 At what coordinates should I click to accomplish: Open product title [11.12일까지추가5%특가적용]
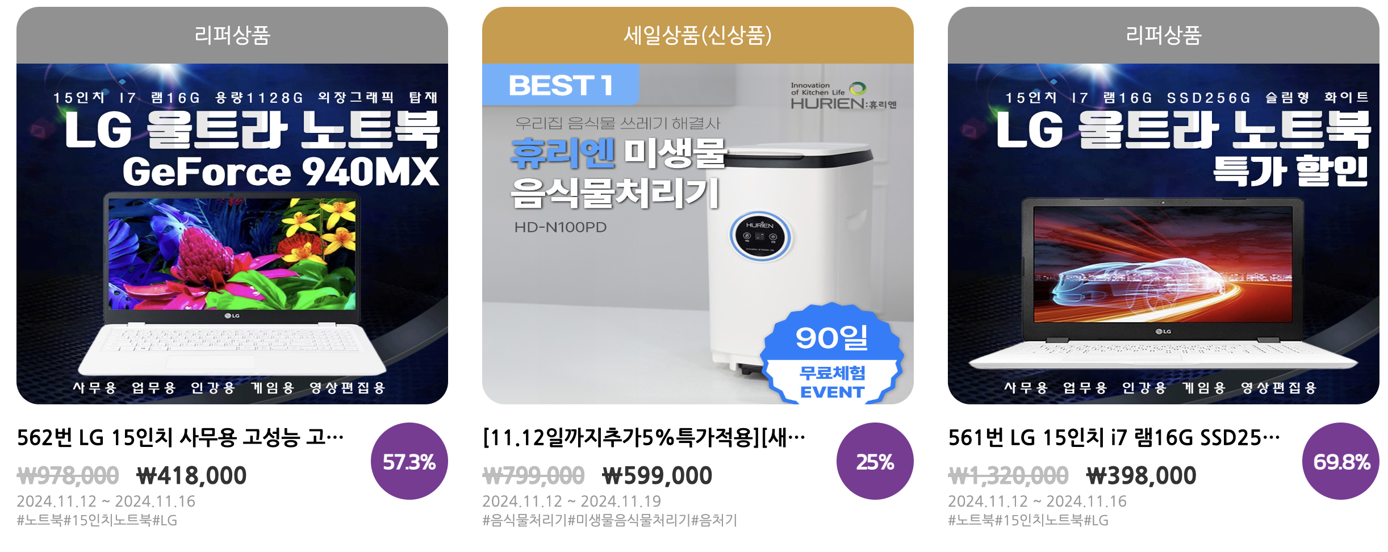pyautogui.click(x=644, y=437)
